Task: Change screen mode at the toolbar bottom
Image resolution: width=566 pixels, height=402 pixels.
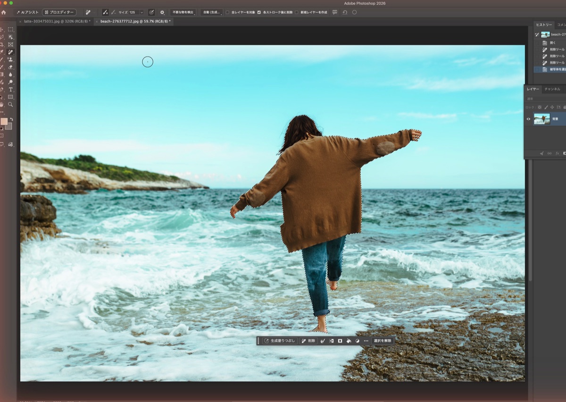Action: 2,144
